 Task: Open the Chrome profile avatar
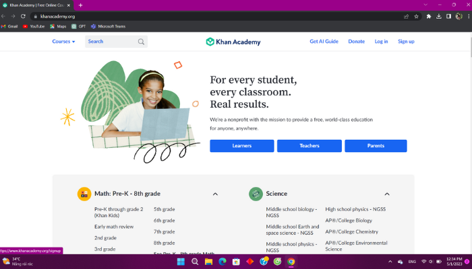(x=459, y=16)
